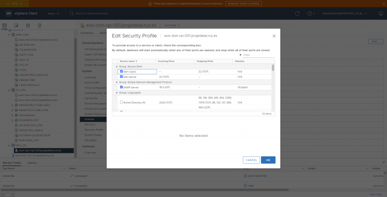The image size is (387, 197).
Task: Click the smiley feedback icon
Action: click(x=381, y=14)
